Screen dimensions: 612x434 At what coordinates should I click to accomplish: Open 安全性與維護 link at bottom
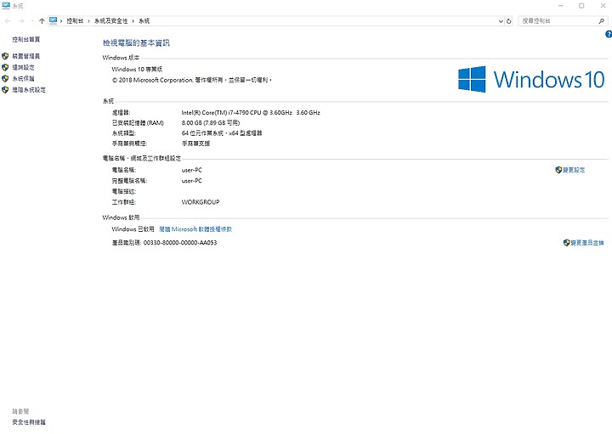click(29, 422)
